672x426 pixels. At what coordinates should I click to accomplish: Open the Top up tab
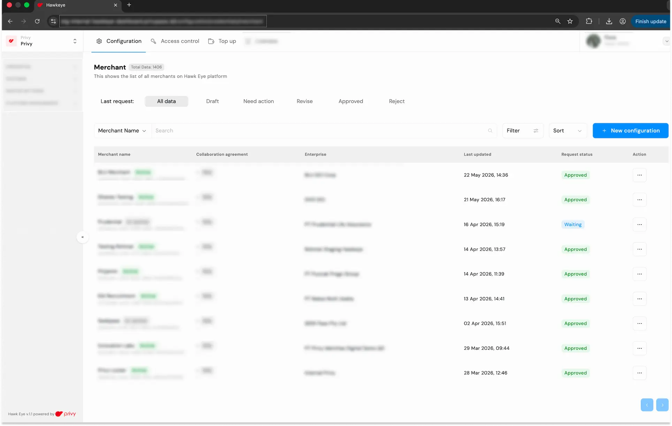pos(222,41)
